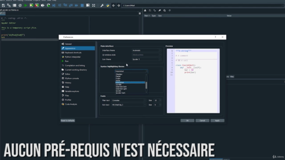Click Run cell and advance icon

point(37,6)
